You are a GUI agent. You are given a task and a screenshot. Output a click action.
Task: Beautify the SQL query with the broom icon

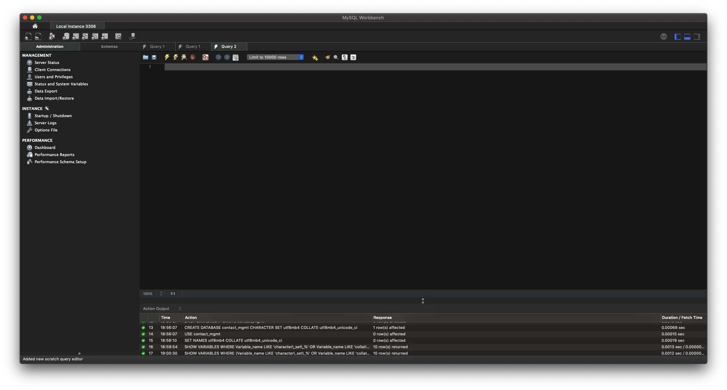(x=327, y=57)
